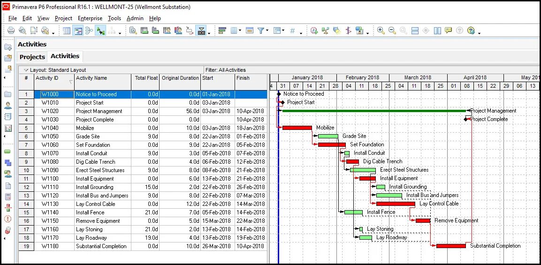
Task: Open Reports icon in sidebar
Action: click(x=8, y=117)
